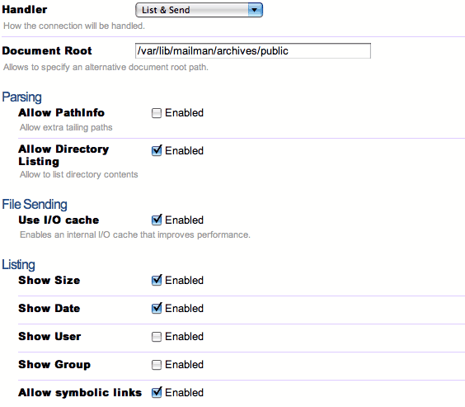Click the blue Handler dropdown arrow
Image resolution: width=465 pixels, height=407 pixels.
click(x=255, y=10)
